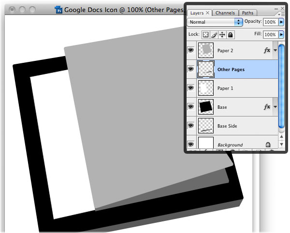Select the Paper 1 layer name

225,88
